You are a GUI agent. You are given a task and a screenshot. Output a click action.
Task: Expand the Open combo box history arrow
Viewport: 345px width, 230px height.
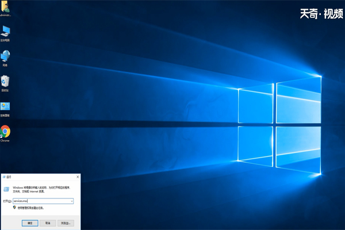click(72, 201)
